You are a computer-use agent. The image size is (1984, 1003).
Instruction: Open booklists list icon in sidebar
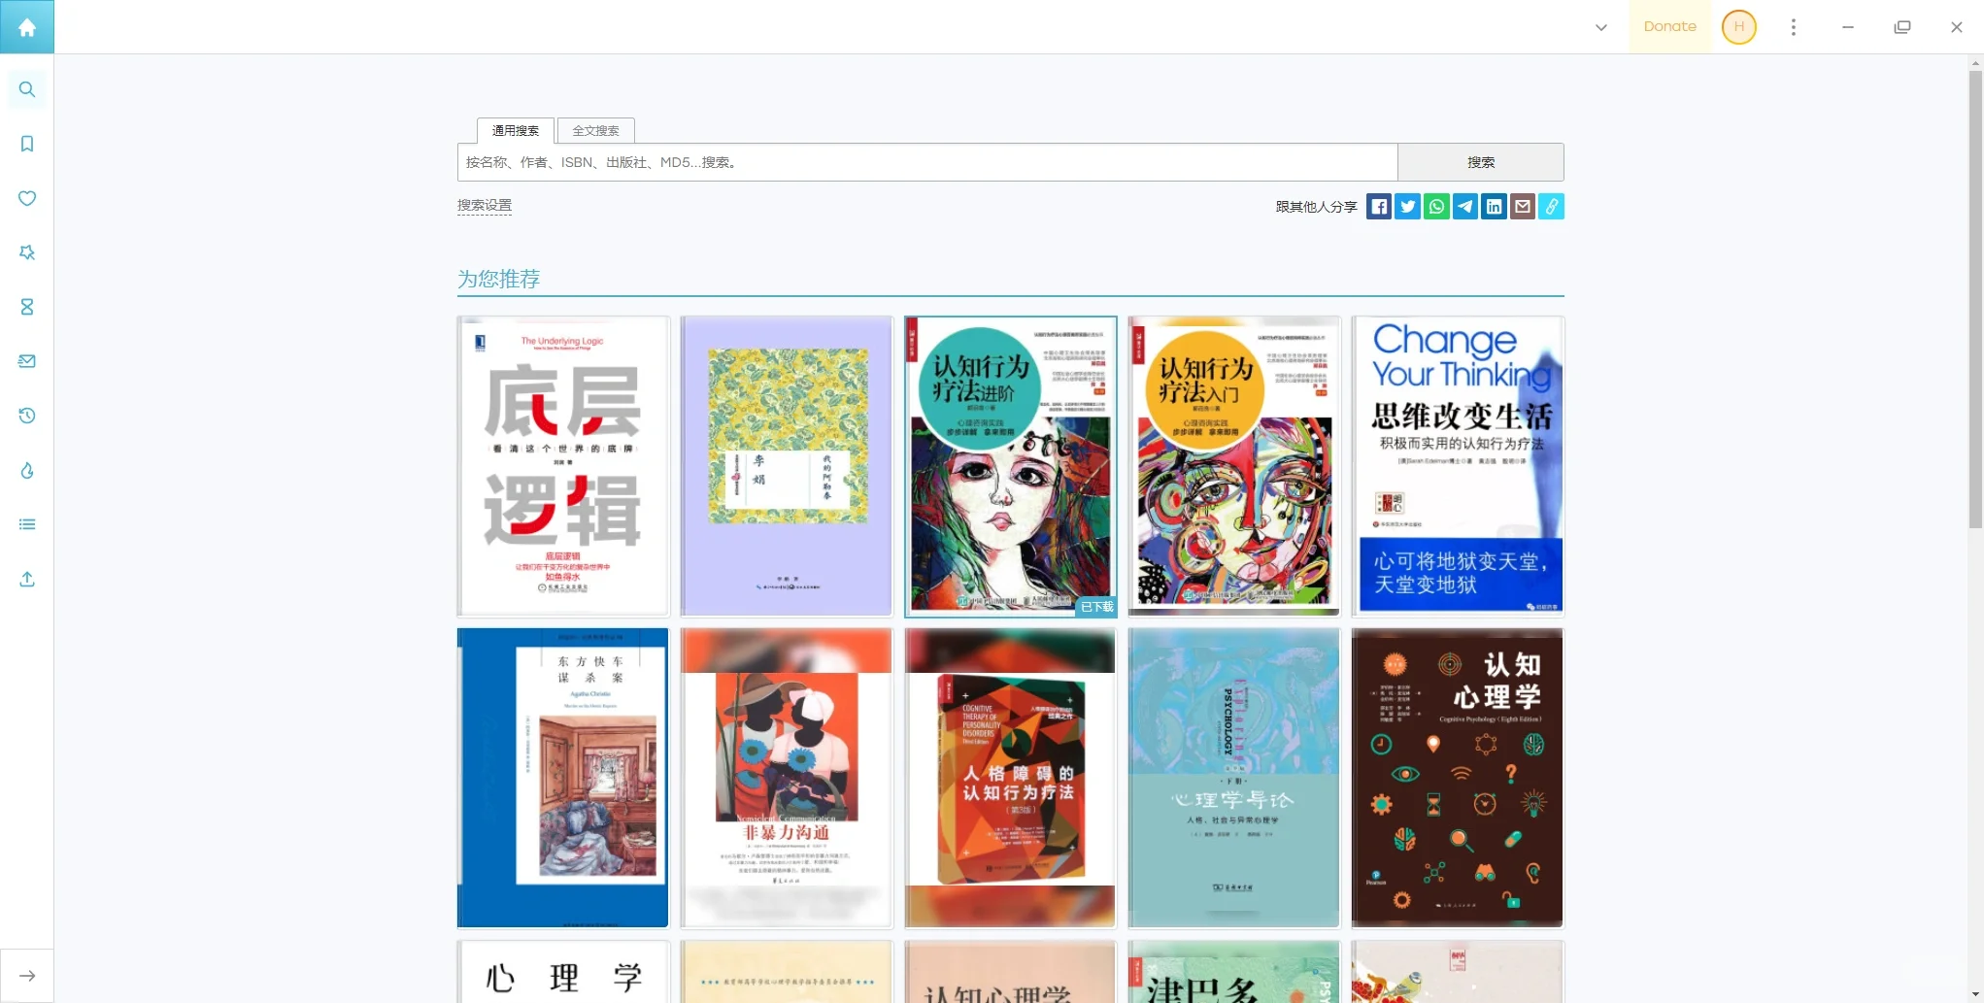27,524
